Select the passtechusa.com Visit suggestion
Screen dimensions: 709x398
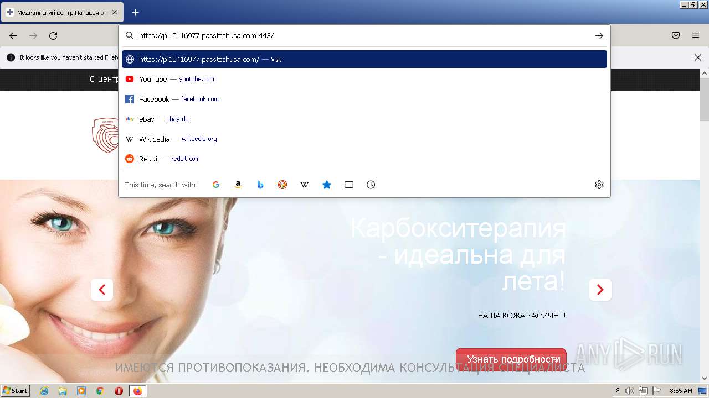(x=364, y=59)
